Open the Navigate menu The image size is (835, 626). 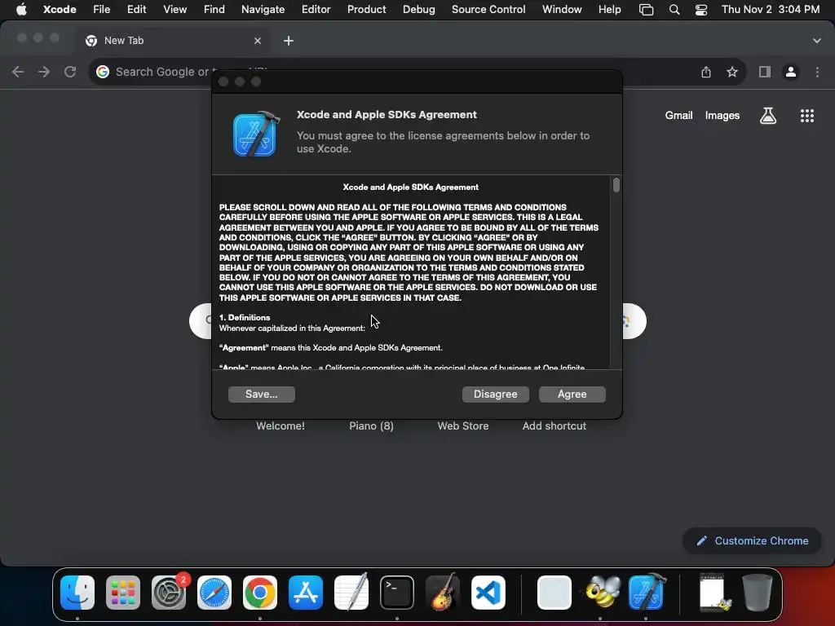pyautogui.click(x=263, y=9)
